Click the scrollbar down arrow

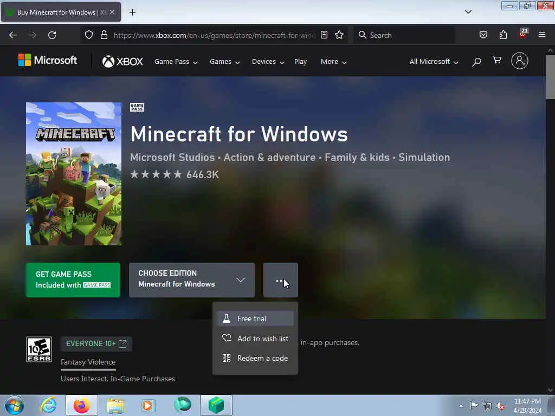point(550,390)
